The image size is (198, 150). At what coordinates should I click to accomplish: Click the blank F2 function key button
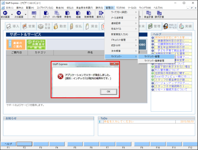[x=25, y=144]
